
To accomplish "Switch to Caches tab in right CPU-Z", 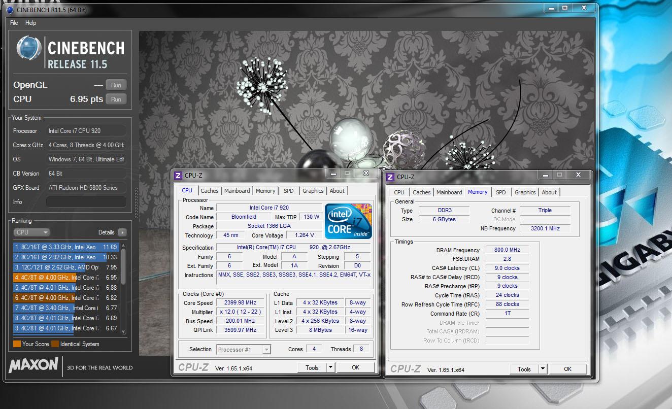I will coord(421,192).
